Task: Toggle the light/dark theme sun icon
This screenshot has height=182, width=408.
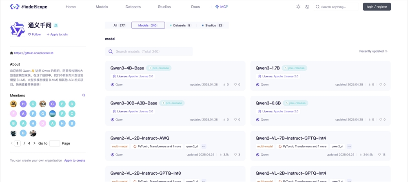Action: (298, 7)
